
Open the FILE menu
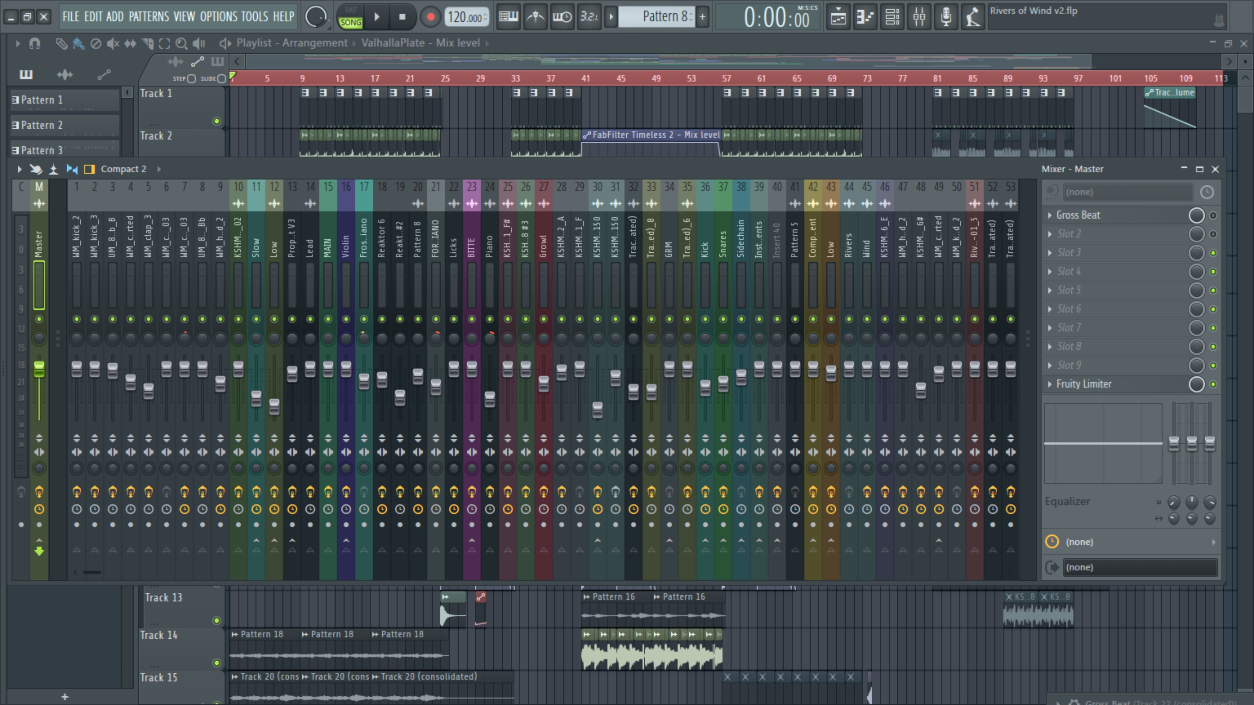click(71, 17)
